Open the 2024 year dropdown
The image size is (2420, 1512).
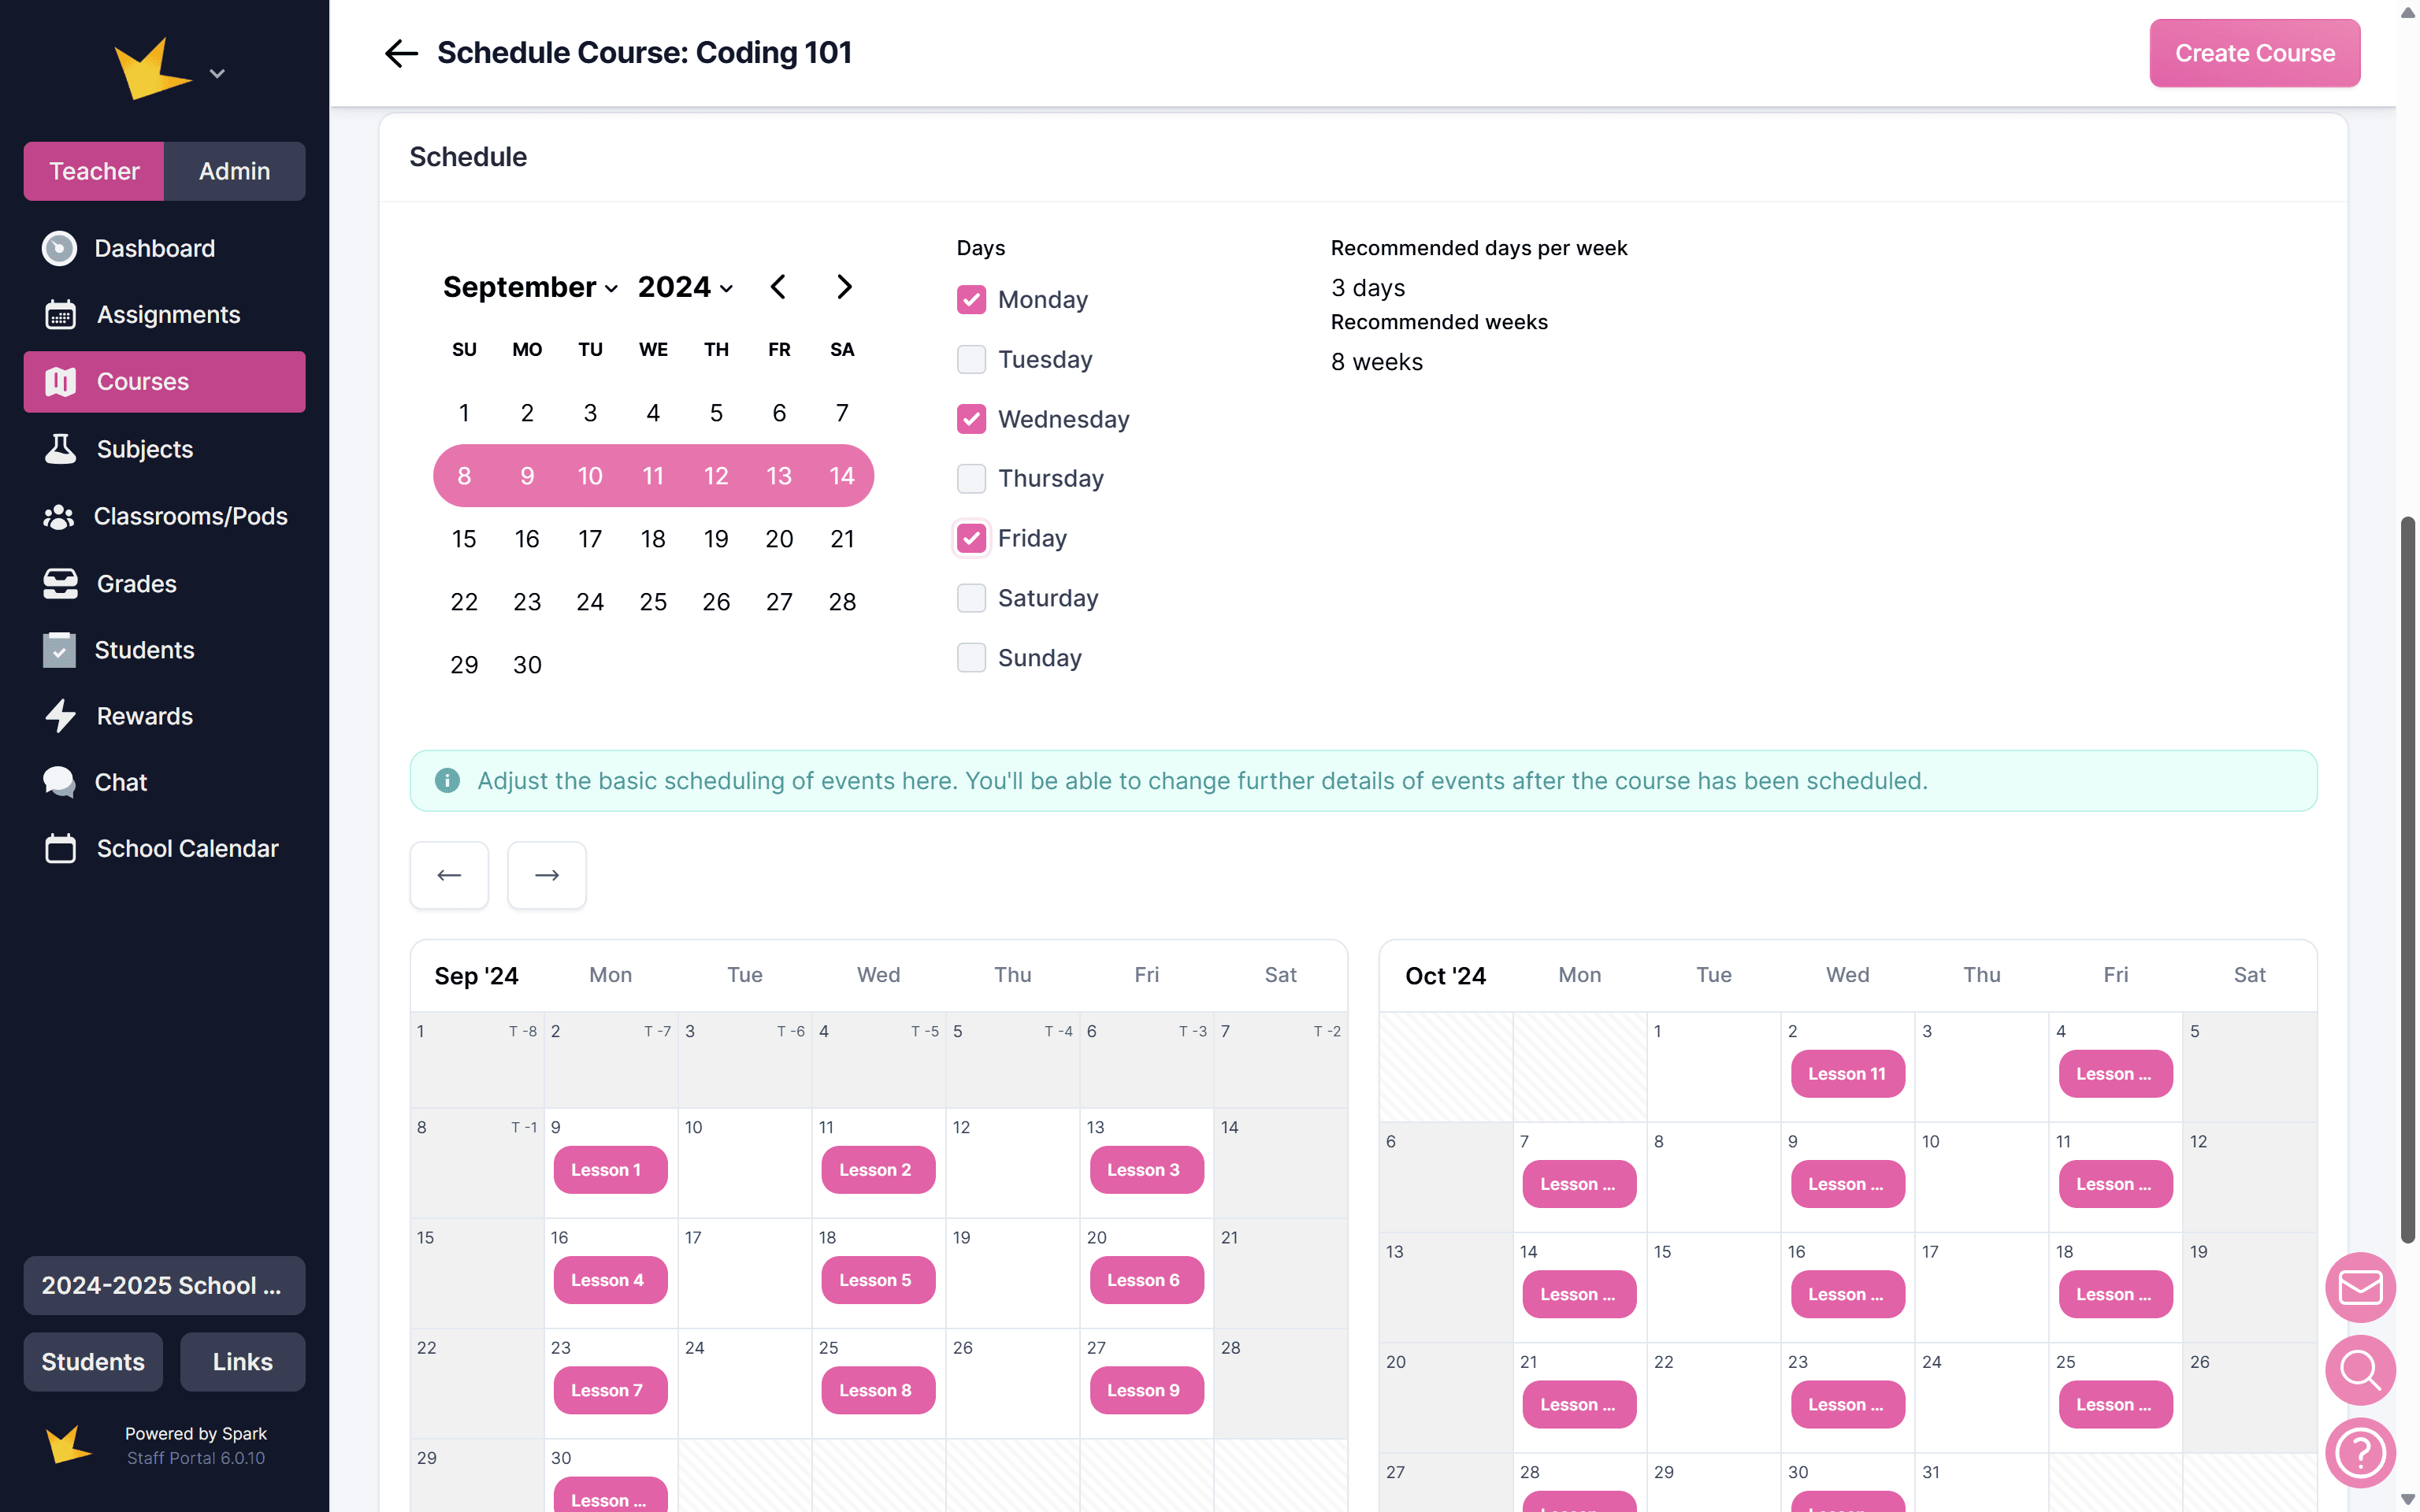click(685, 288)
